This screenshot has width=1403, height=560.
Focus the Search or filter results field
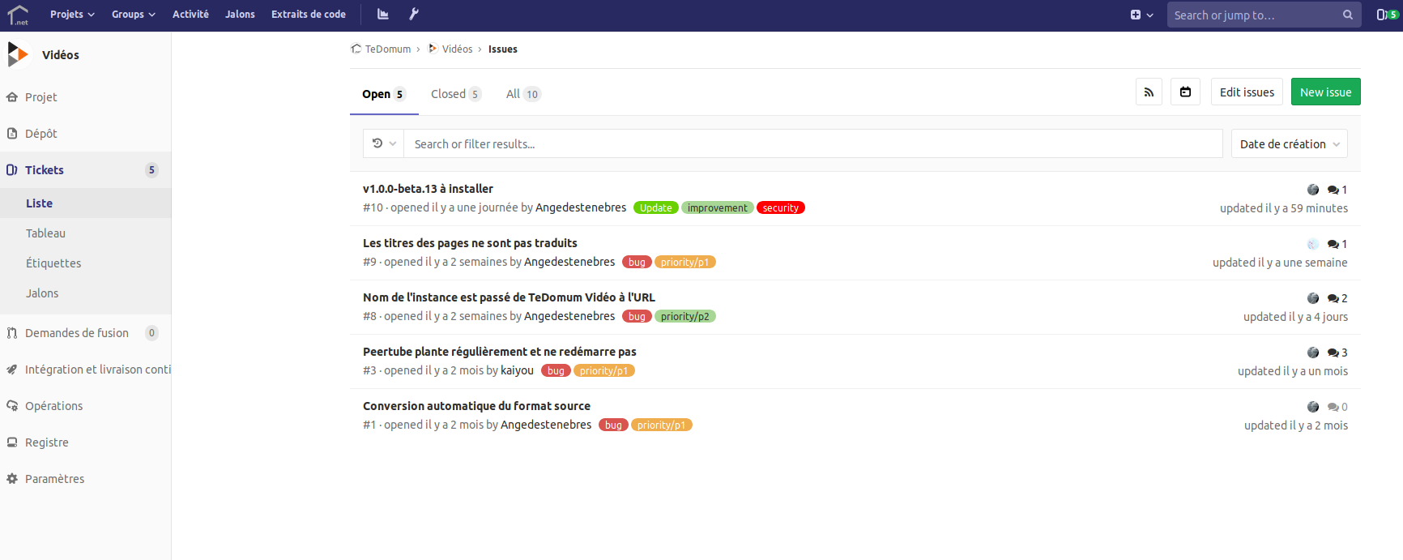(812, 144)
